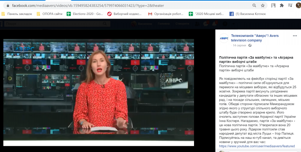Click the zoom magnifier icon in address bar
The width and height of the screenshot is (301, 152).
point(254,5)
